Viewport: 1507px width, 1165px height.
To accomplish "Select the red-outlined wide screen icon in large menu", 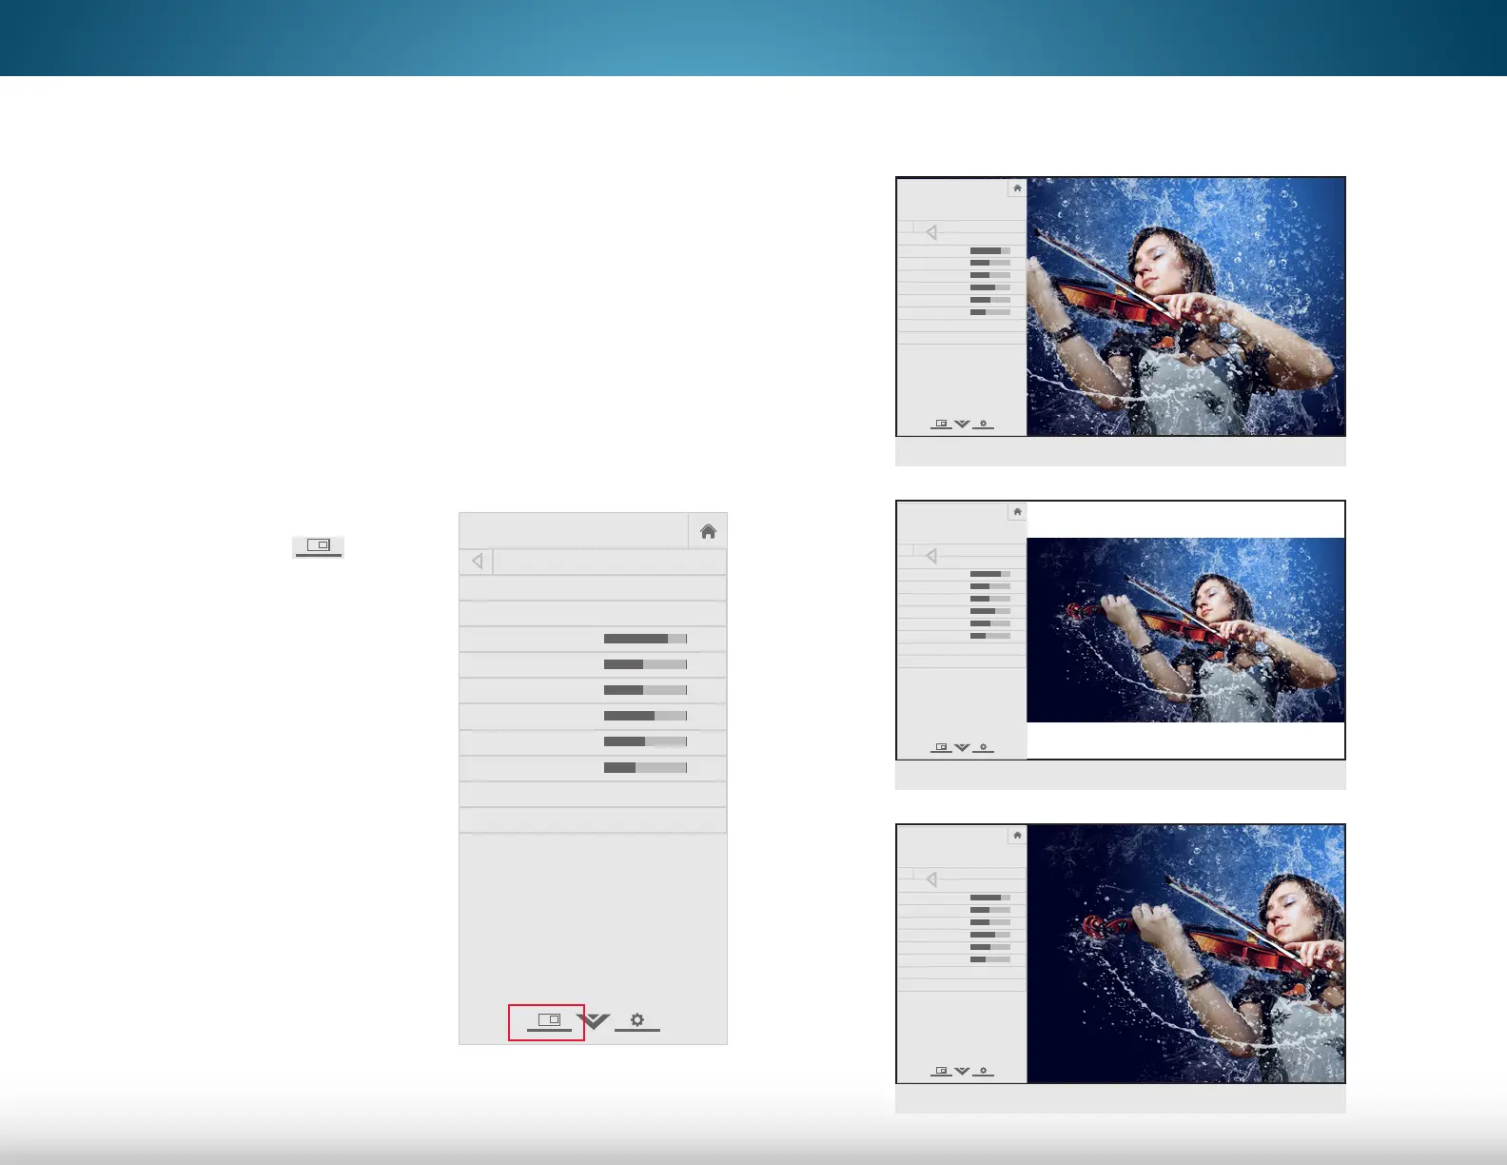I will click(548, 1021).
